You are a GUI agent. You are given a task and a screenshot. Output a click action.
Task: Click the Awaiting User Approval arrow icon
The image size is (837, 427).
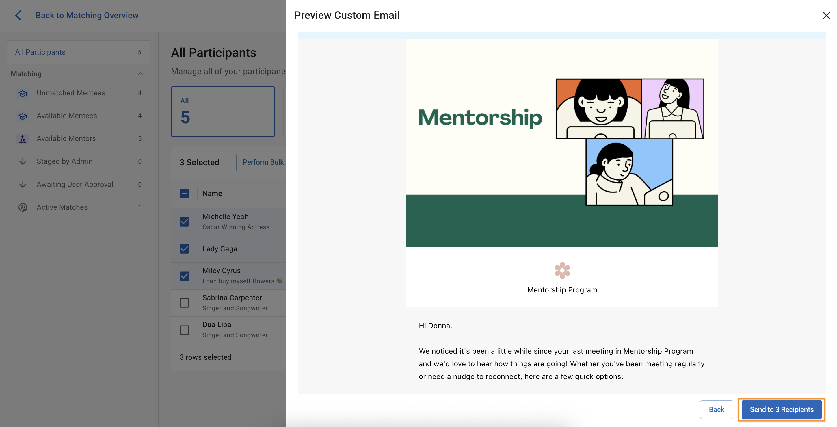pos(23,185)
